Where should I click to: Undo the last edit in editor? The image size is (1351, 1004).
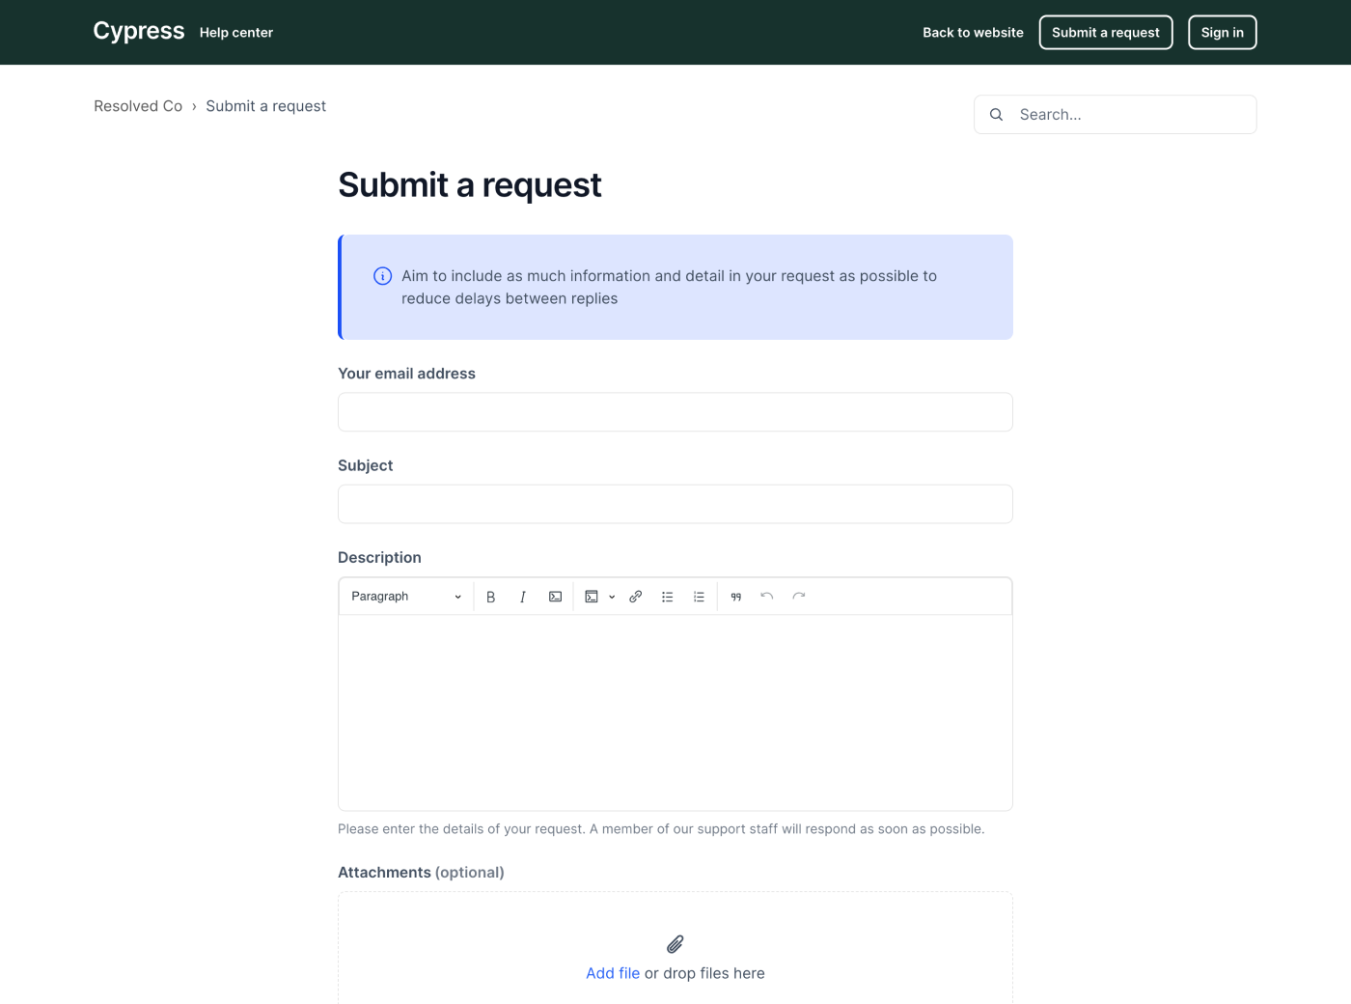767,597
